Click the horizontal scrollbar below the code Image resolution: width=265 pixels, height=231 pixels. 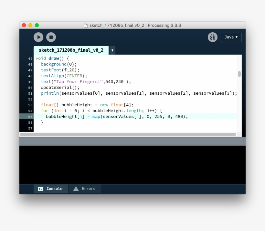tap(129, 134)
